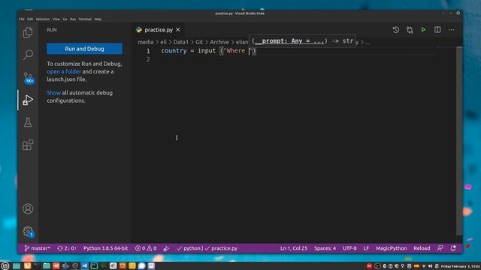Change encoding via UTF-8 indicator
481x270 pixels.
pyautogui.click(x=349, y=248)
